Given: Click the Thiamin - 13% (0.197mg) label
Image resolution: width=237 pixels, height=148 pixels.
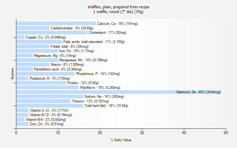Looking at the screenshot, I should pyautogui.click(x=90, y=101).
